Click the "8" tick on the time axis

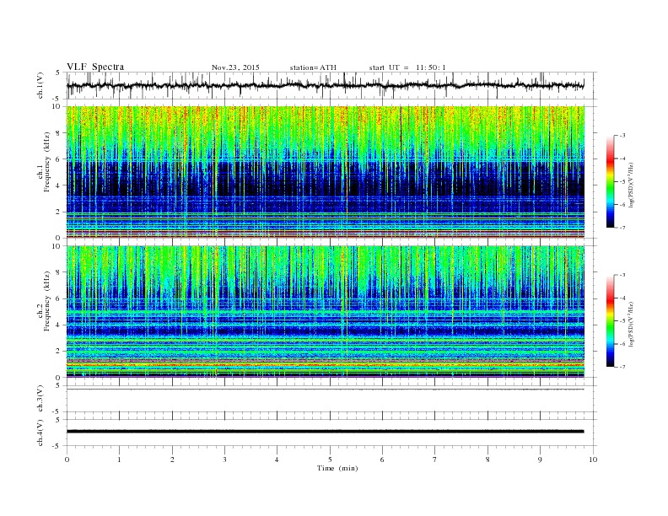(488, 460)
